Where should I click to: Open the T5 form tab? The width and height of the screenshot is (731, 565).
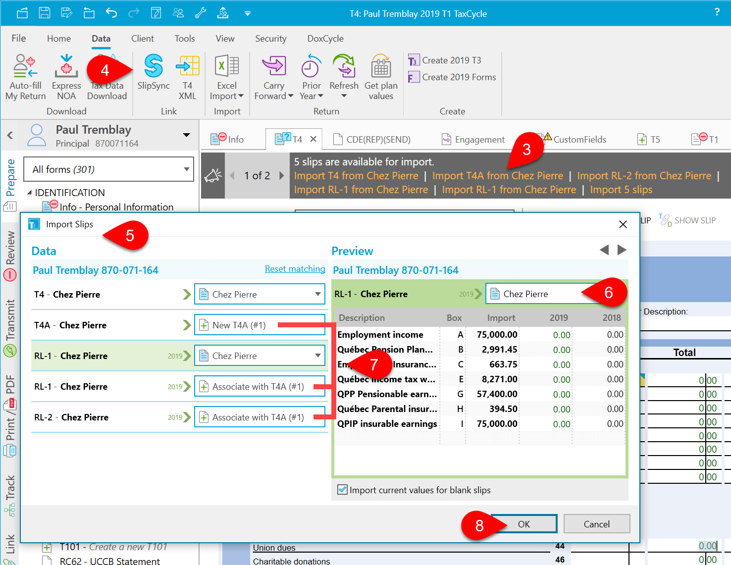(x=649, y=140)
